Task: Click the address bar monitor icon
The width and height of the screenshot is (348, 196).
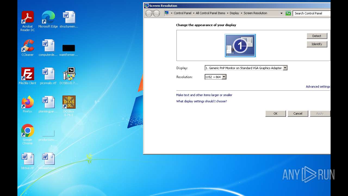Action: (x=167, y=13)
